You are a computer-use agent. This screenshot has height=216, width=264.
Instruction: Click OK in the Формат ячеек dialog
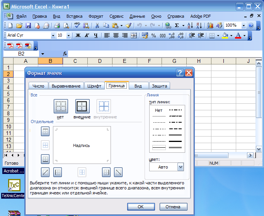tap(141, 207)
